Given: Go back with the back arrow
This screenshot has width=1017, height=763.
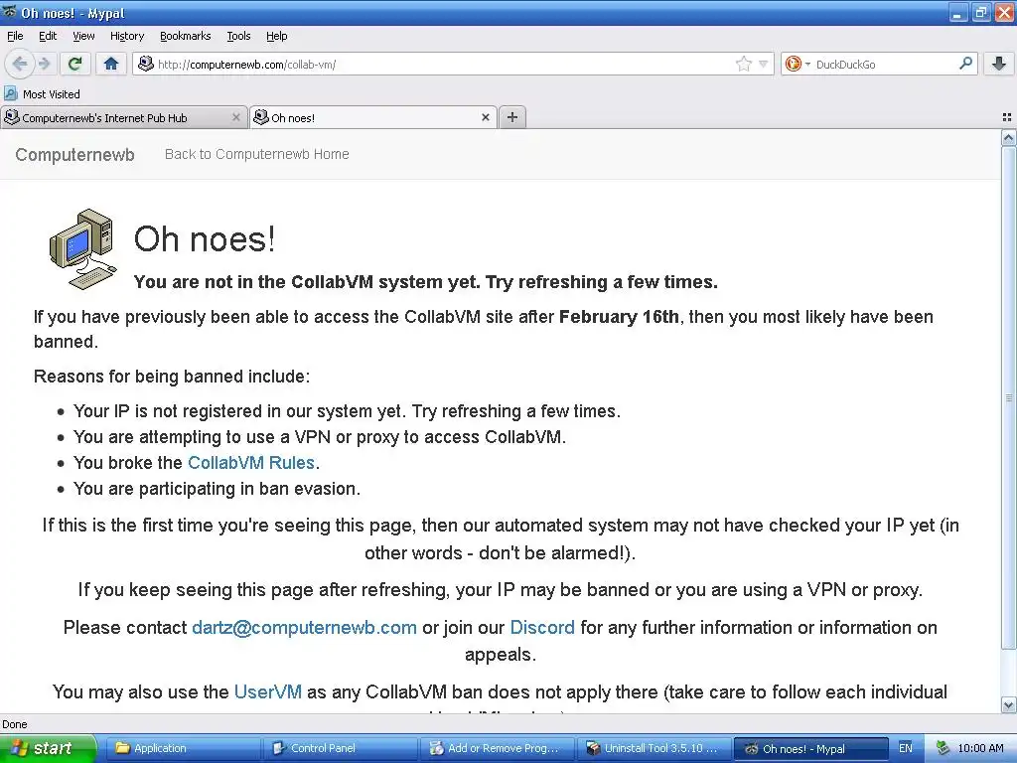Looking at the screenshot, I should click(20, 64).
